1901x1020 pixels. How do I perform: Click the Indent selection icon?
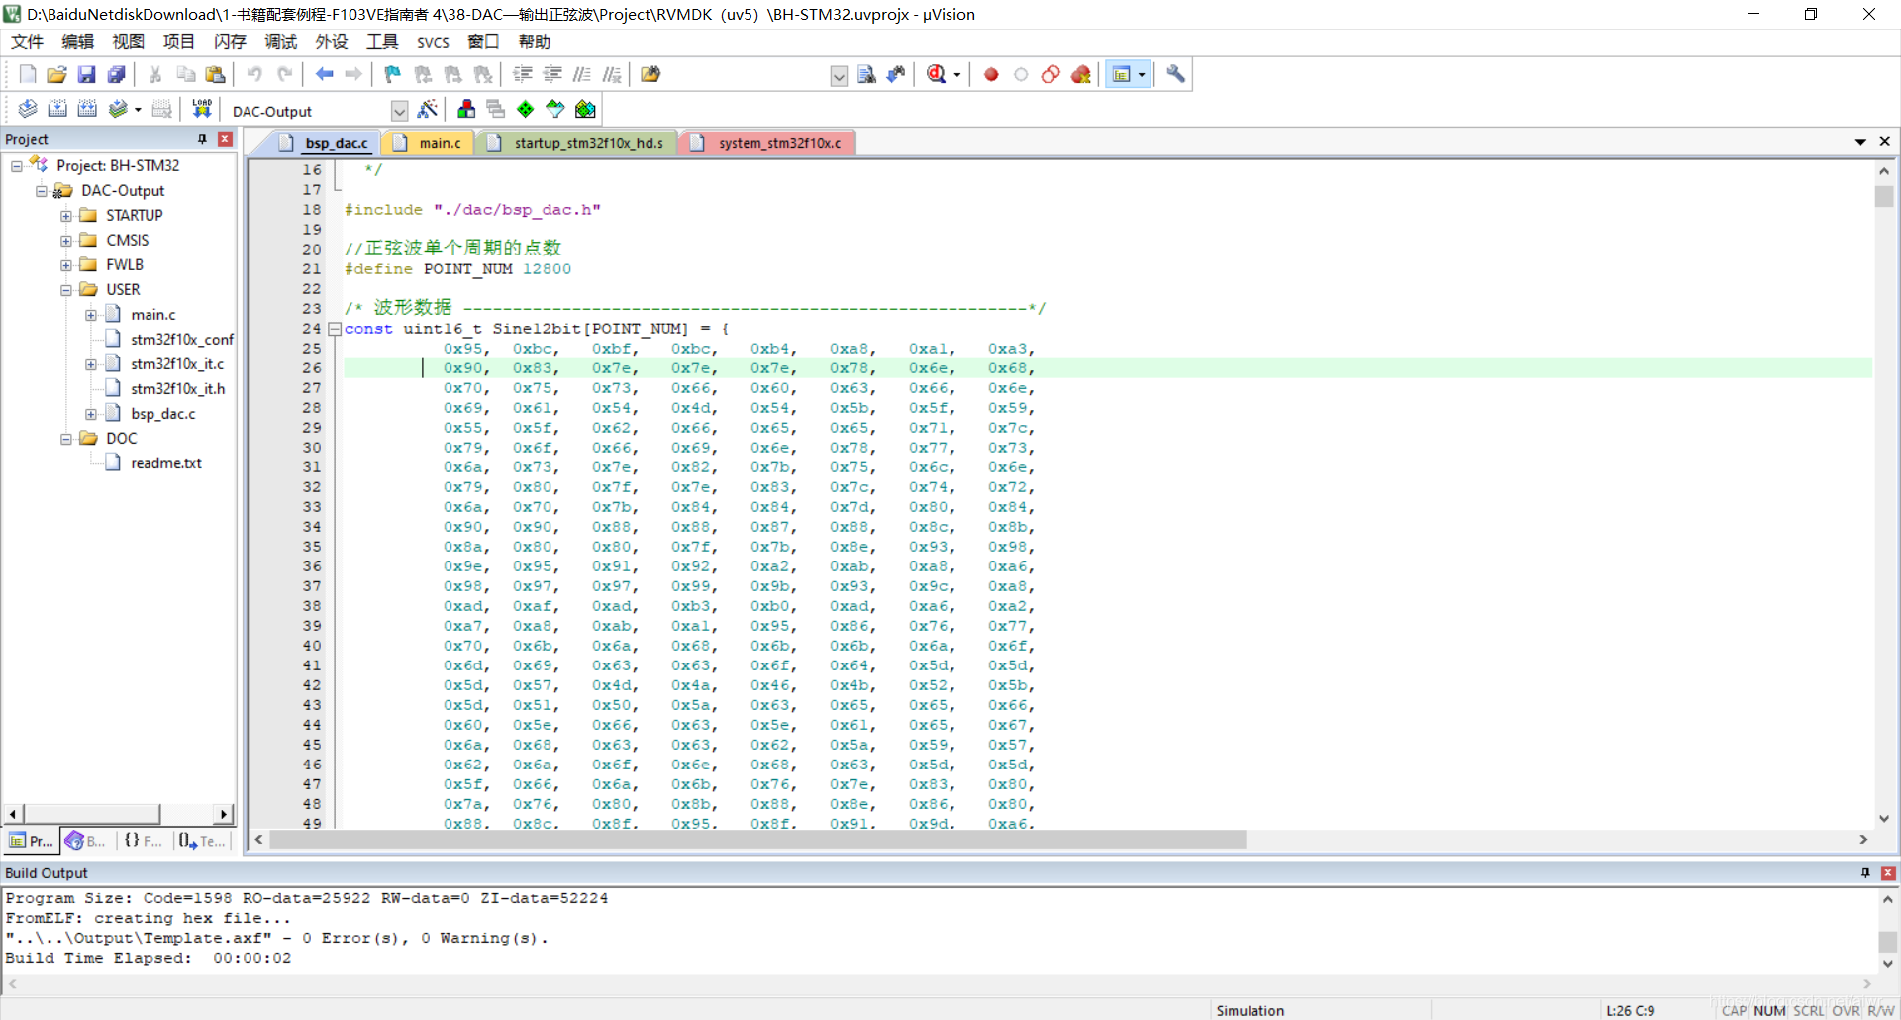coord(523,74)
